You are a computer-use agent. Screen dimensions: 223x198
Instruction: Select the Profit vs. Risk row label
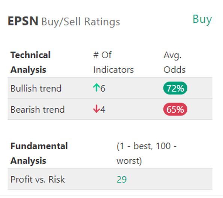38,179
